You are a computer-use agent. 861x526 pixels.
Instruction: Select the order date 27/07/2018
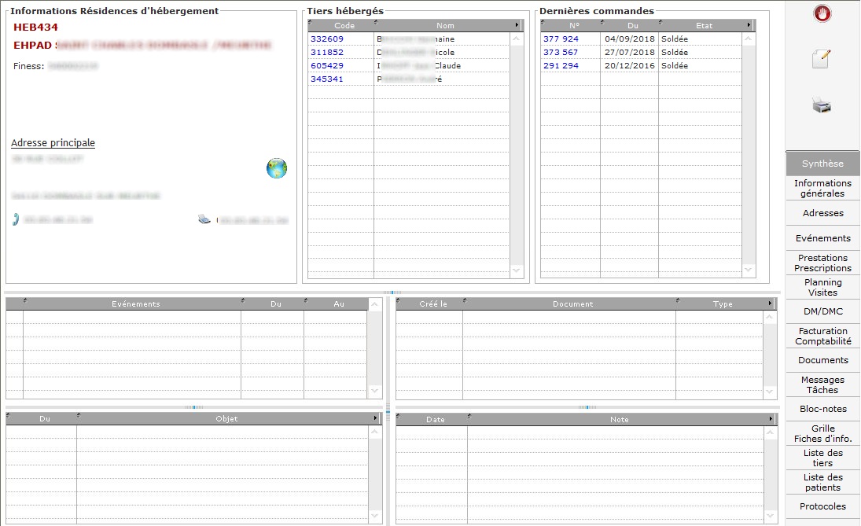(630, 52)
